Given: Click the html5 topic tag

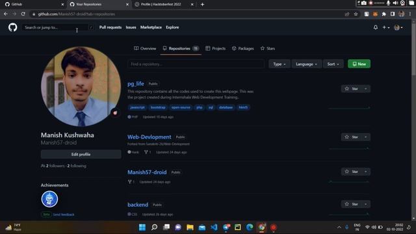Looking at the screenshot, I should (243, 107).
